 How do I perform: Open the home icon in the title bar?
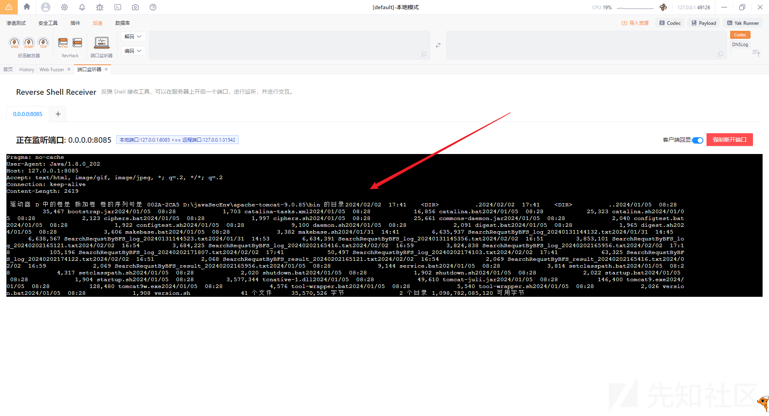click(27, 7)
